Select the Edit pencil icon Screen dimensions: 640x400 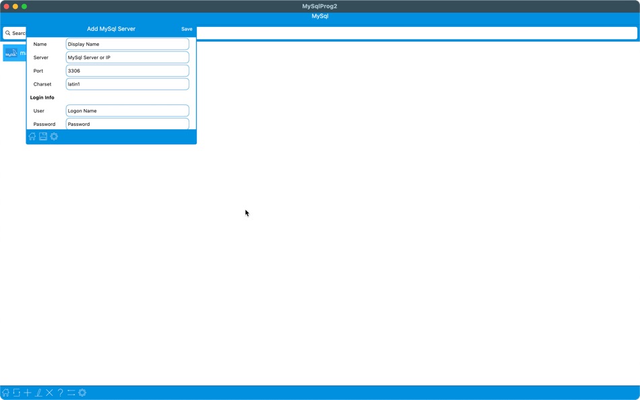[37, 392]
